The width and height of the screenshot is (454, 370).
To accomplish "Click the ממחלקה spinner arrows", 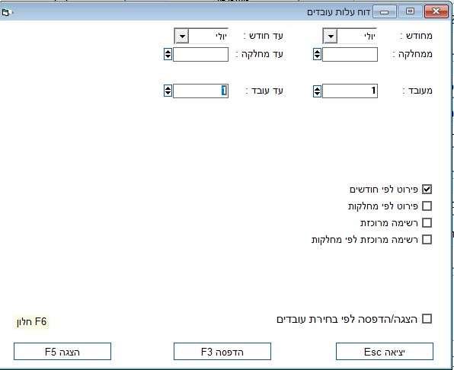I will 317,54.
